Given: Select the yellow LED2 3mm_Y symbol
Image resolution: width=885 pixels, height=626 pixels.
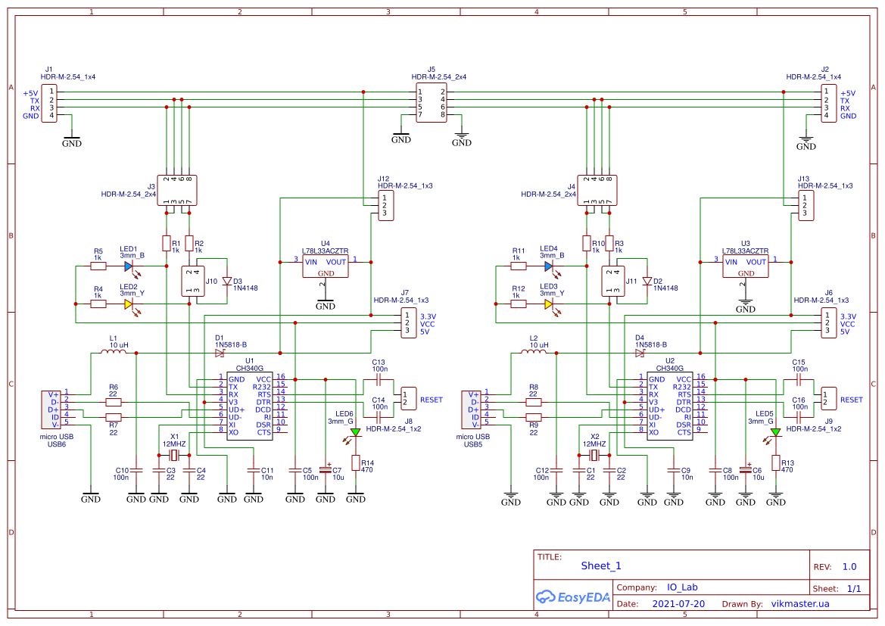Looking at the screenshot, I should pyautogui.click(x=127, y=302).
